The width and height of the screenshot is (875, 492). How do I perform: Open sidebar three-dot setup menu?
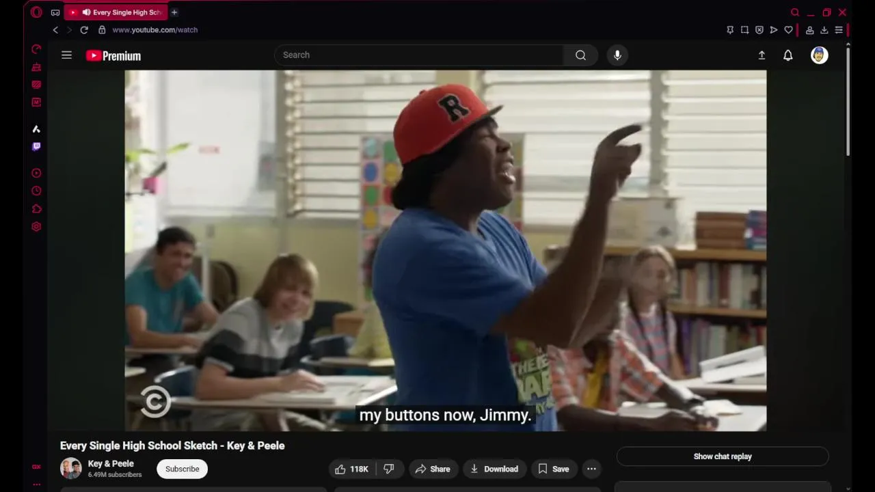tap(36, 484)
